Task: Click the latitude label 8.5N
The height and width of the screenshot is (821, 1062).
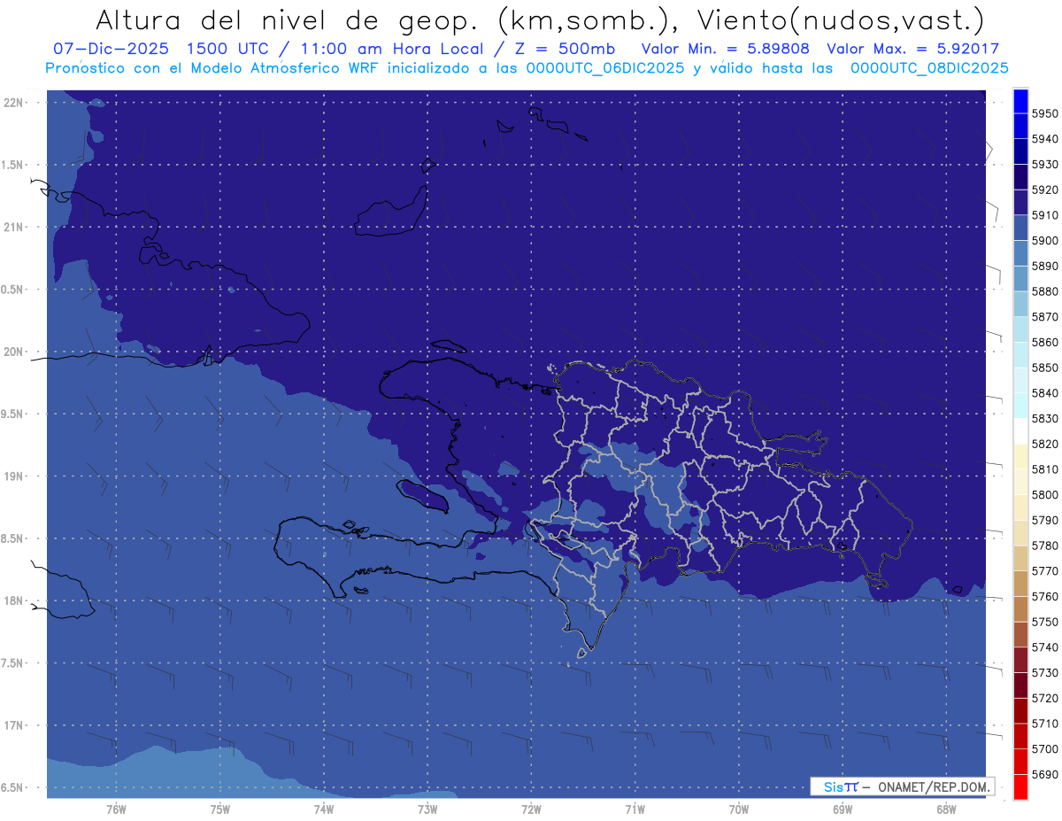Action: tap(12, 538)
